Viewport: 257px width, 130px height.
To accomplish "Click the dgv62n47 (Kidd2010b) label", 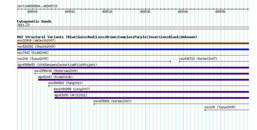I will pos(55,77).
